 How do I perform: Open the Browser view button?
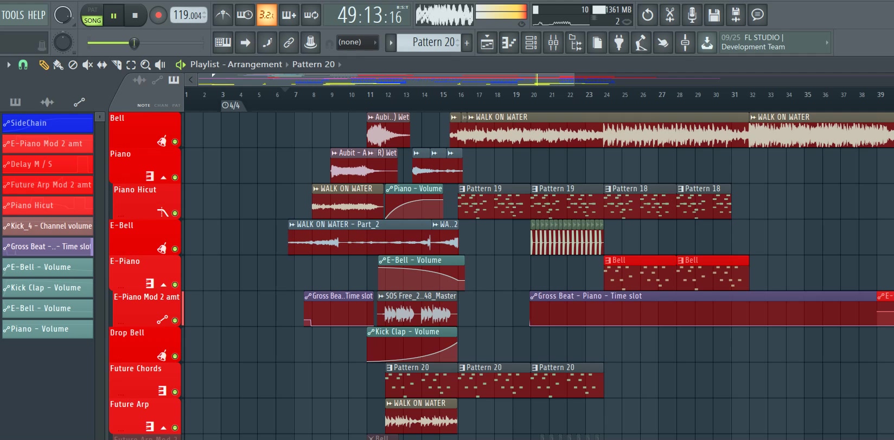click(x=575, y=42)
